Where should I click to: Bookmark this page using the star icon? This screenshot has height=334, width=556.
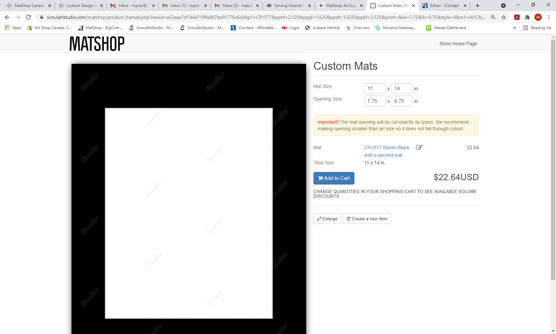point(504,17)
